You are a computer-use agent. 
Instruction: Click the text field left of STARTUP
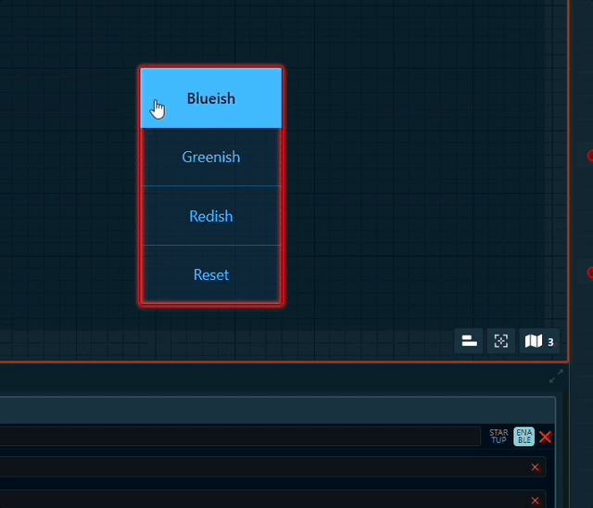(241, 437)
